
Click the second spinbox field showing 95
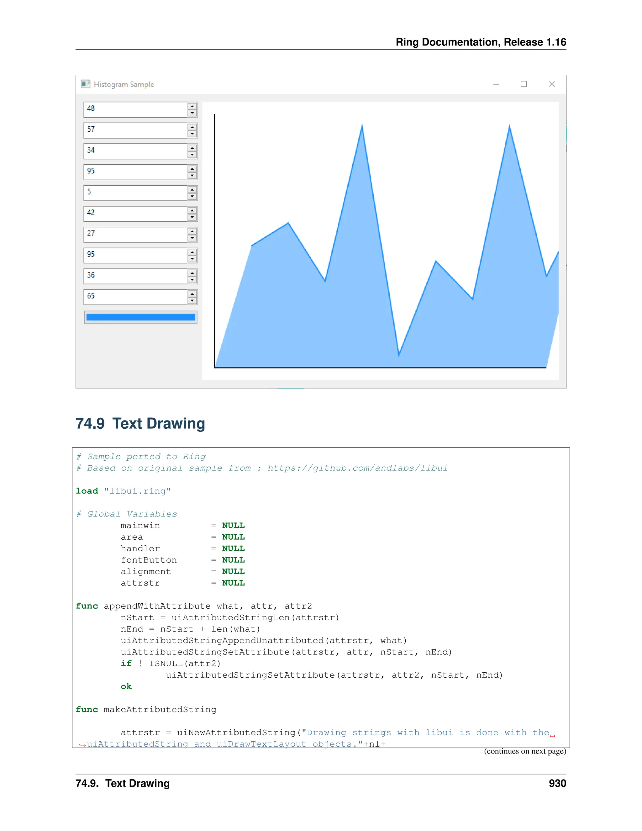pyautogui.click(x=135, y=255)
